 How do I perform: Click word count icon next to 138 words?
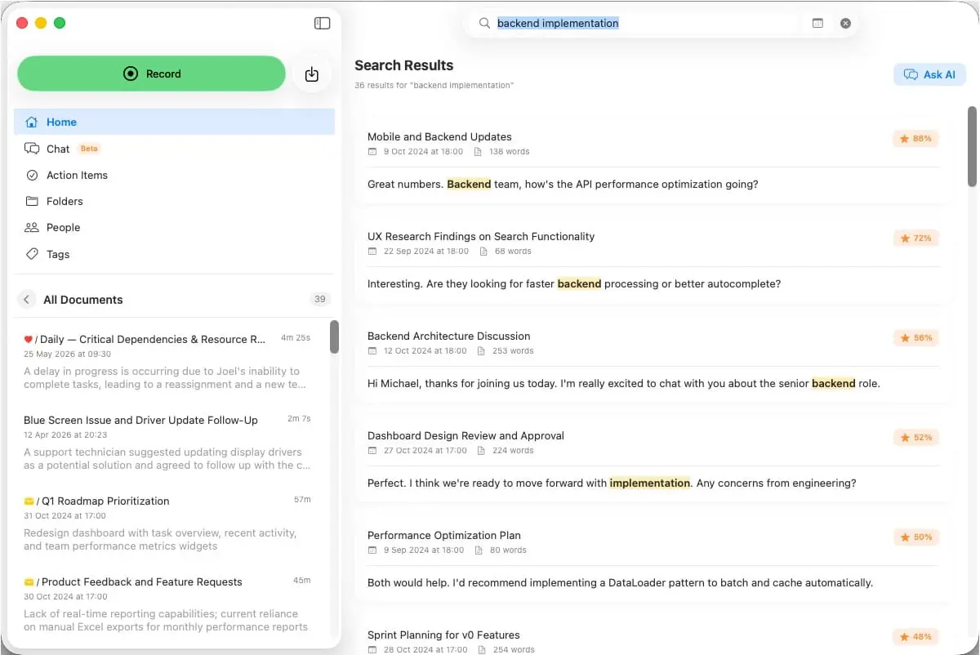pos(479,152)
